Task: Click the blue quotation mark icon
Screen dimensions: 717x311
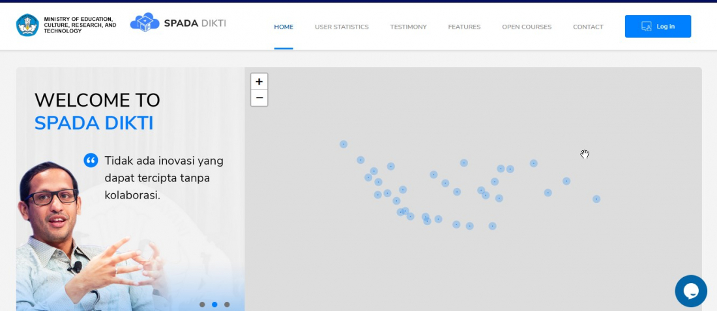Action: tap(91, 160)
